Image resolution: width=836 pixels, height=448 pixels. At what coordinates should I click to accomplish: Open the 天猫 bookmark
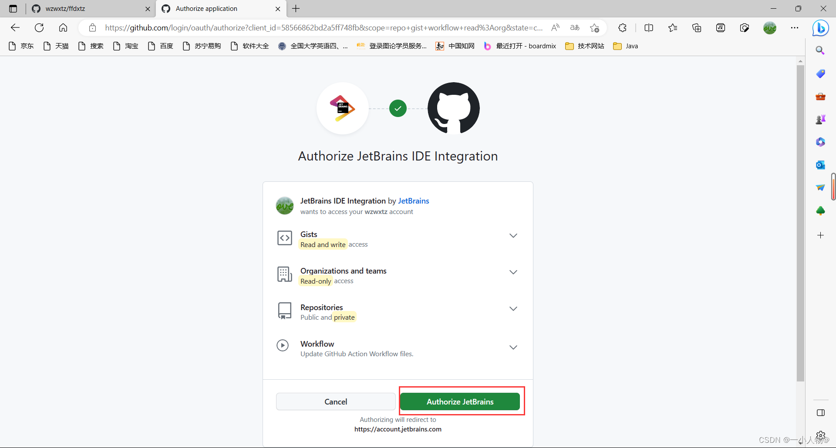coord(56,46)
